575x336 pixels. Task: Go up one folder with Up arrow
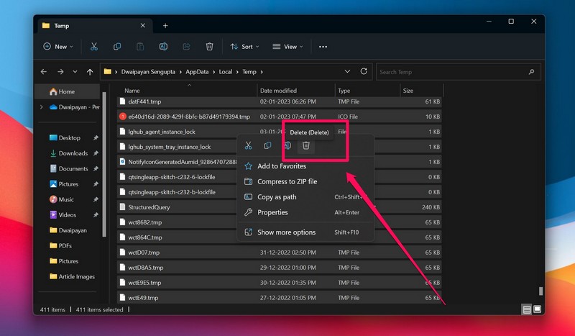90,72
